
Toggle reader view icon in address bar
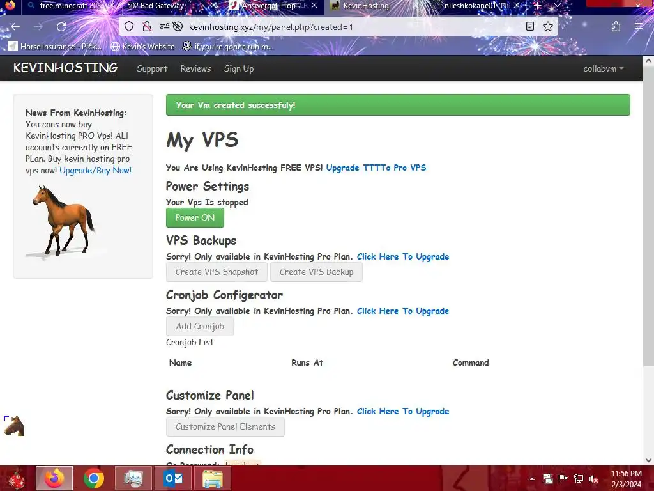pos(529,27)
